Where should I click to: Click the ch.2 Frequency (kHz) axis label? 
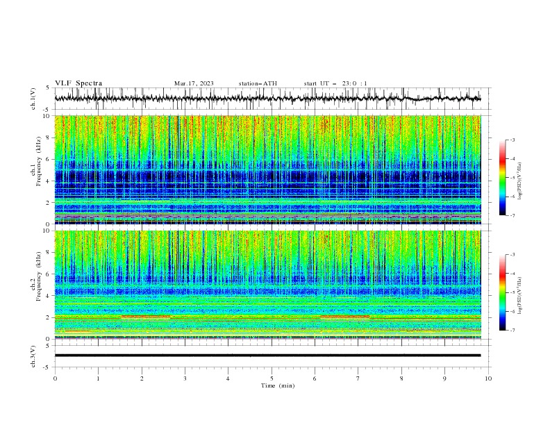(36, 276)
